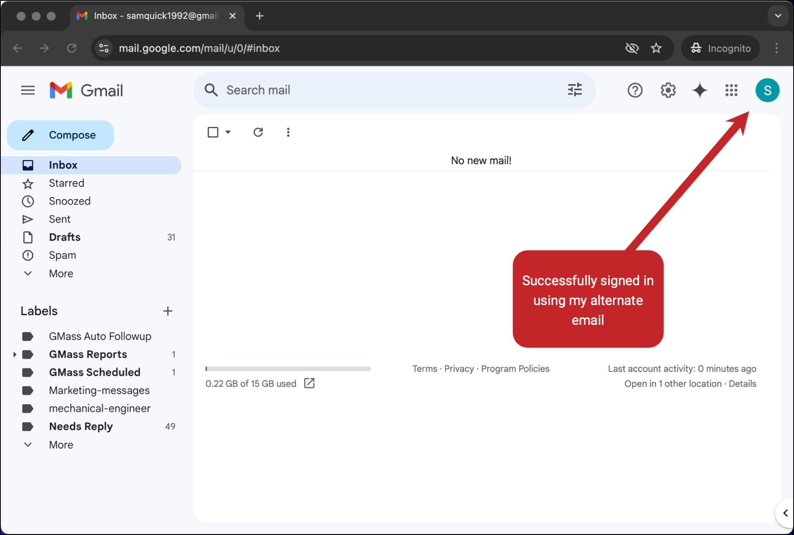Open the Gemini sparkle icon
This screenshot has height=535, width=794.
699,90
